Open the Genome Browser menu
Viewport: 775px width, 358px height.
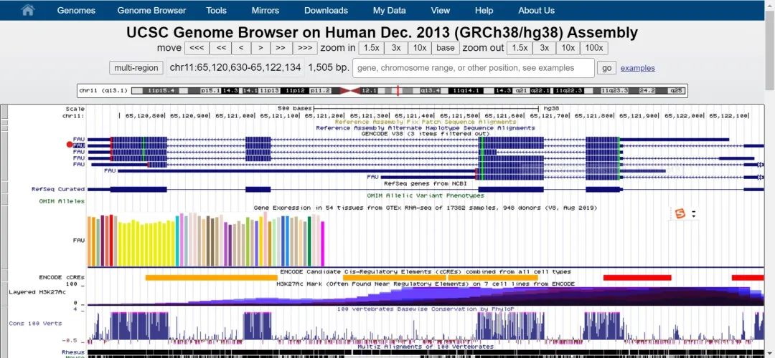point(151,10)
